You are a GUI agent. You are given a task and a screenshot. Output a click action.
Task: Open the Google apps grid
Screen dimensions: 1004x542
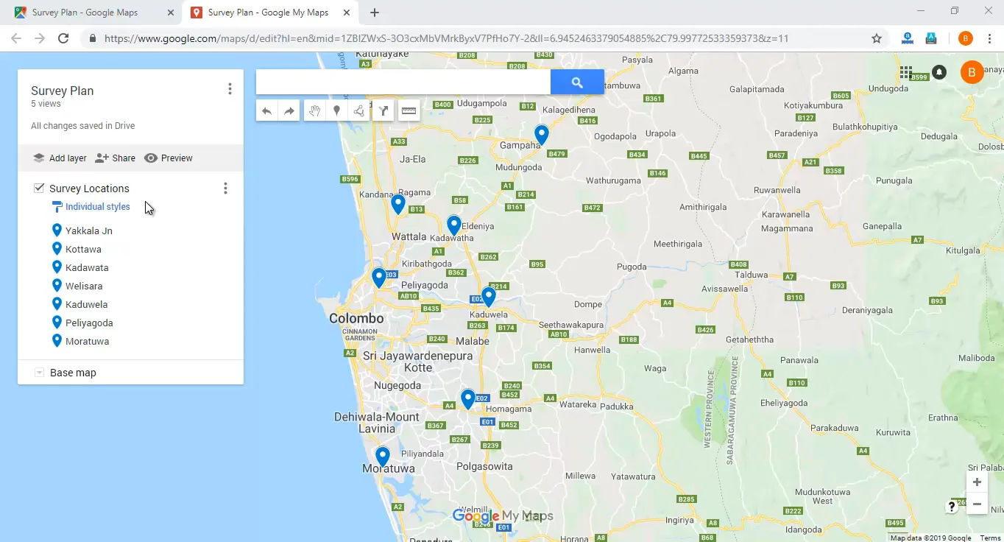pos(906,71)
